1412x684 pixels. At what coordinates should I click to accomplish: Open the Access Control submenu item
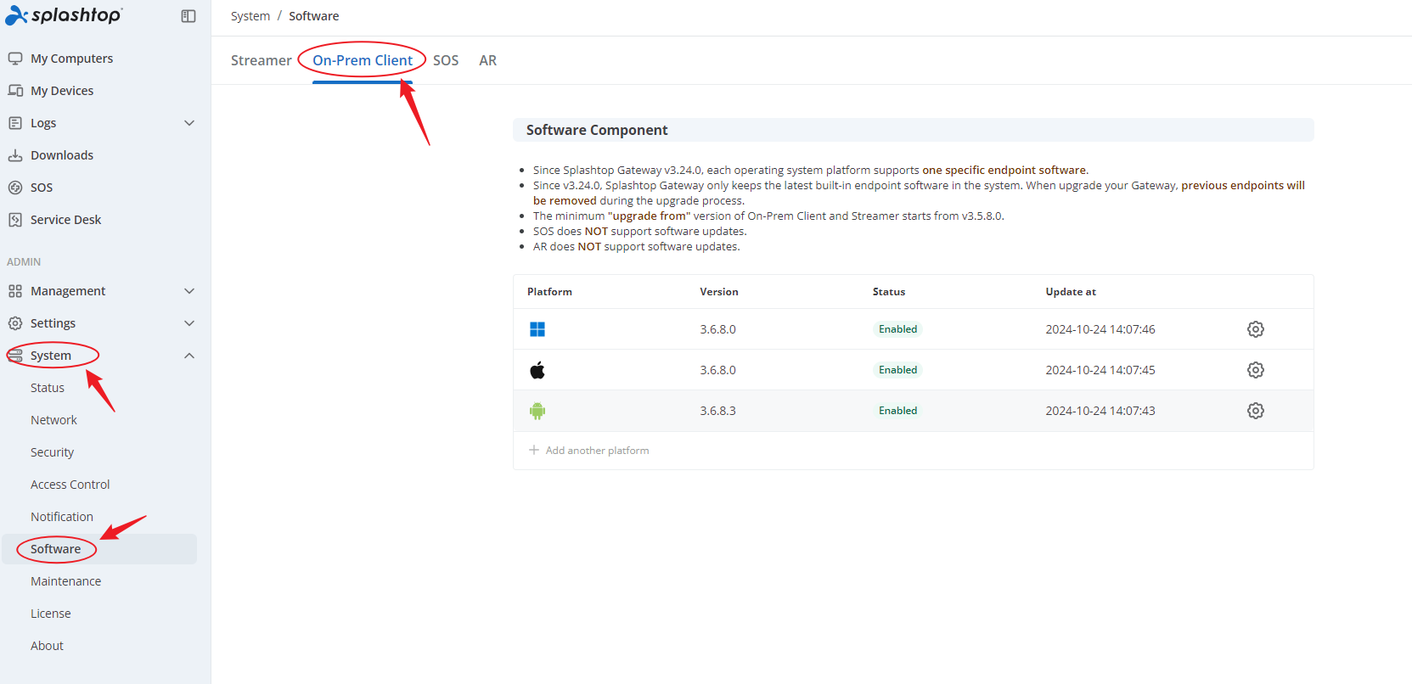pyautogui.click(x=70, y=485)
